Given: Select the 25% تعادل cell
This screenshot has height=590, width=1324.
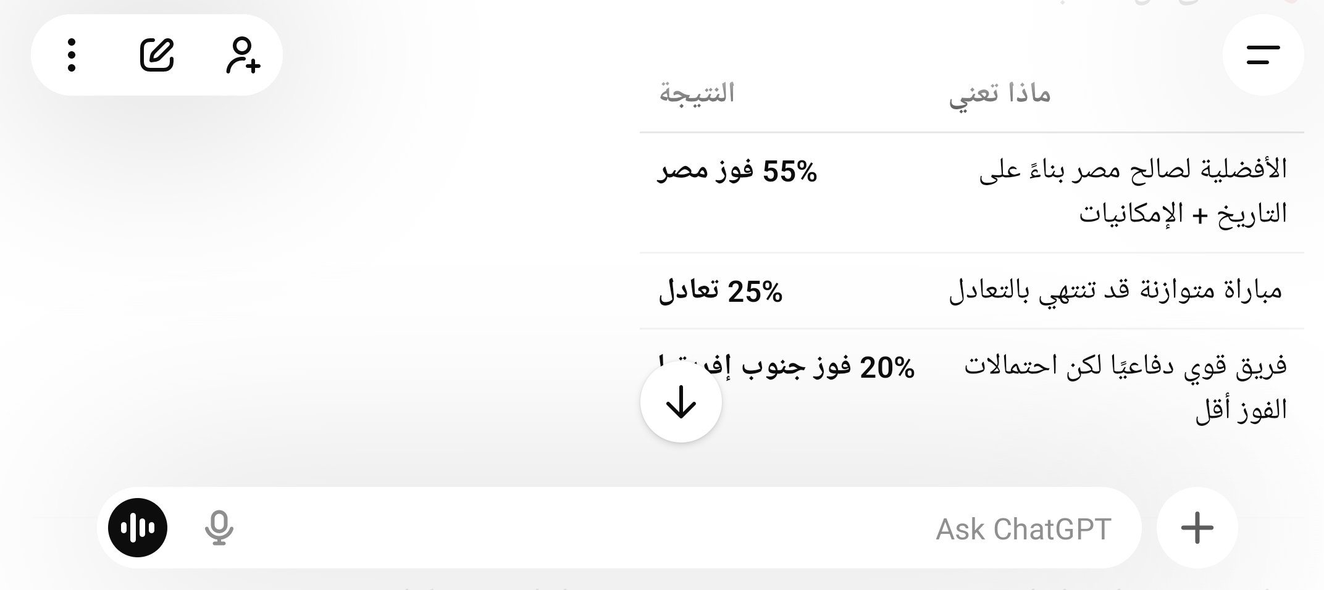Looking at the screenshot, I should [721, 291].
